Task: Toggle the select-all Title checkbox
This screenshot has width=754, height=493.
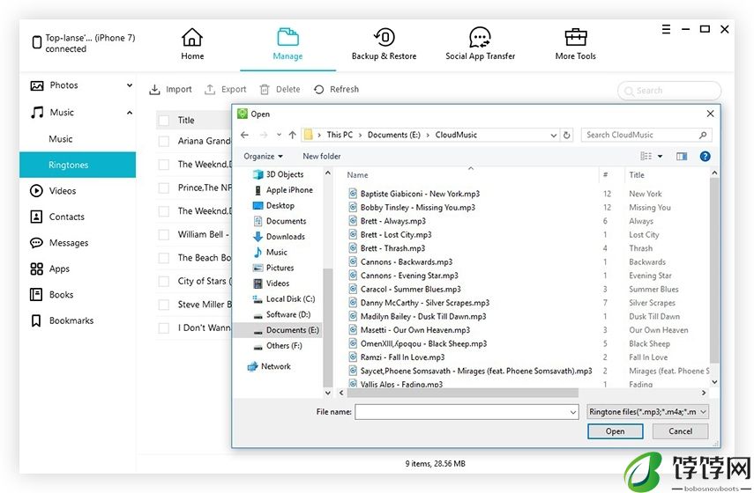Action: tap(164, 120)
